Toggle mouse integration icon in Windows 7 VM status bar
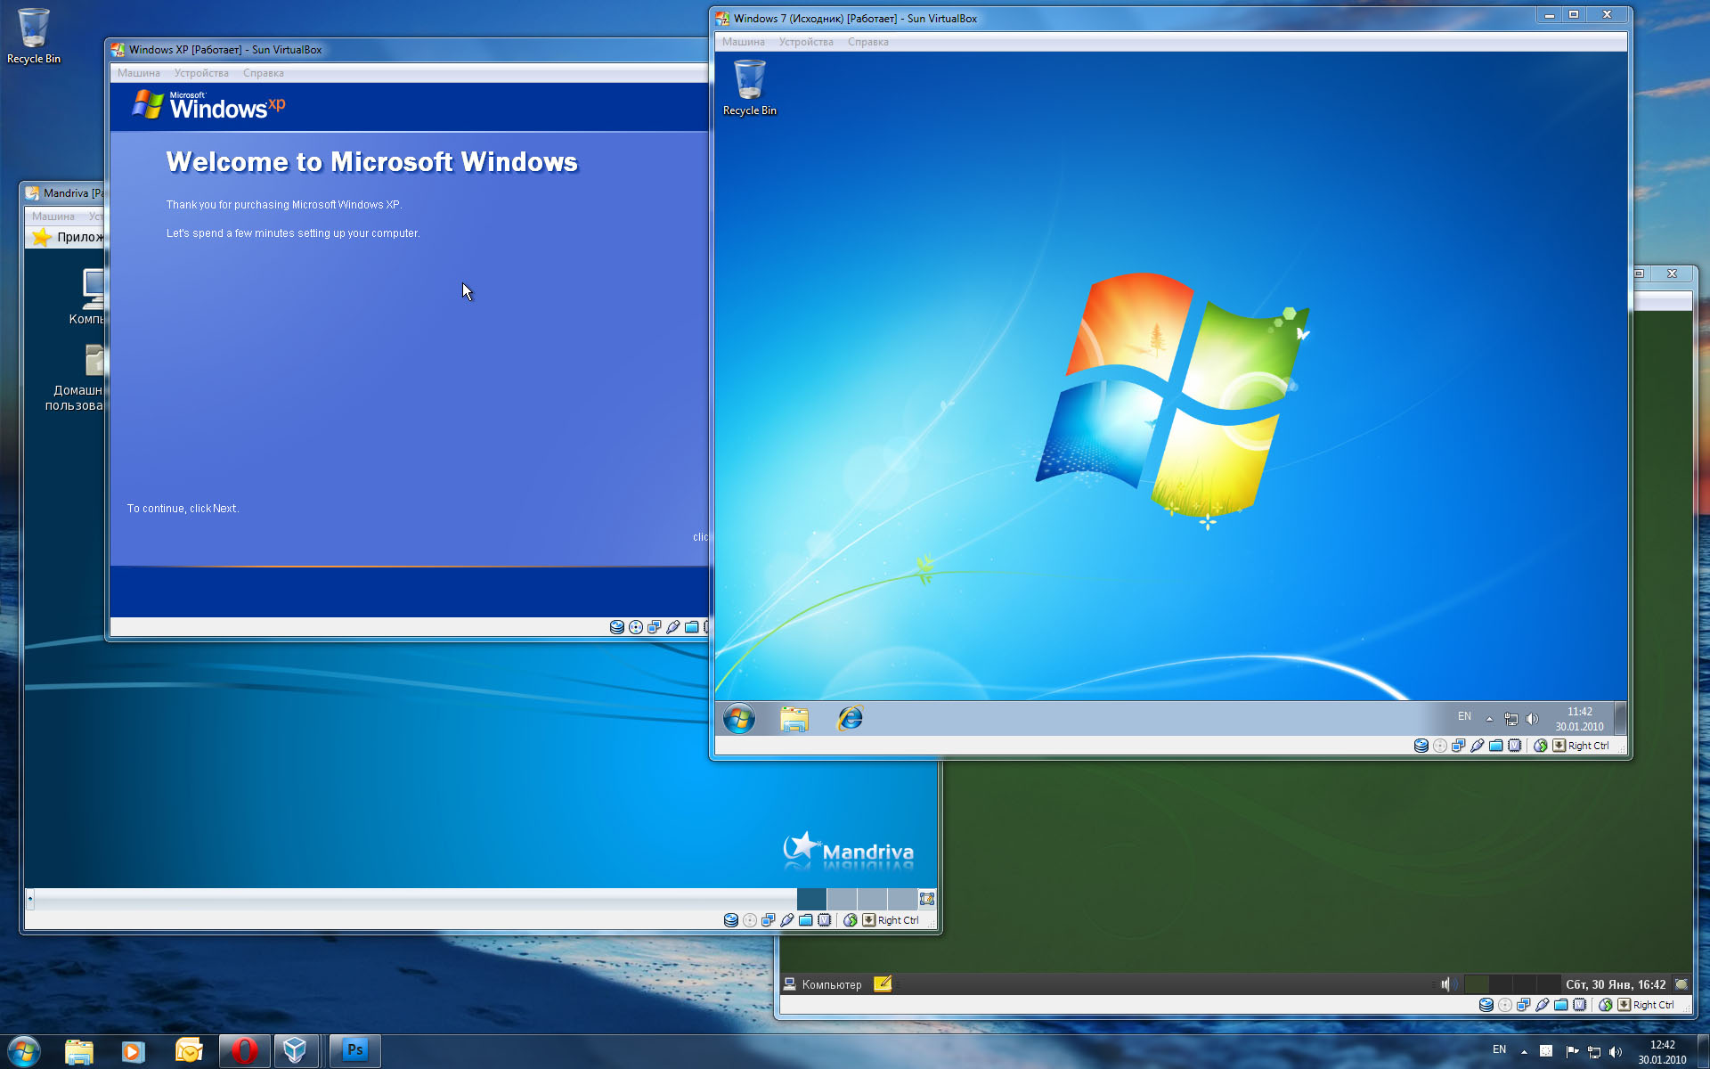Screen dimensions: 1710x1069 1540,746
